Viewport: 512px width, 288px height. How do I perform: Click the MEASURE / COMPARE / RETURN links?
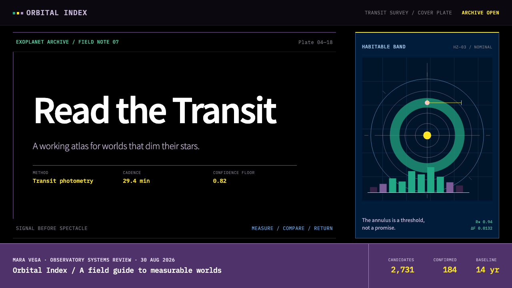tap(292, 228)
